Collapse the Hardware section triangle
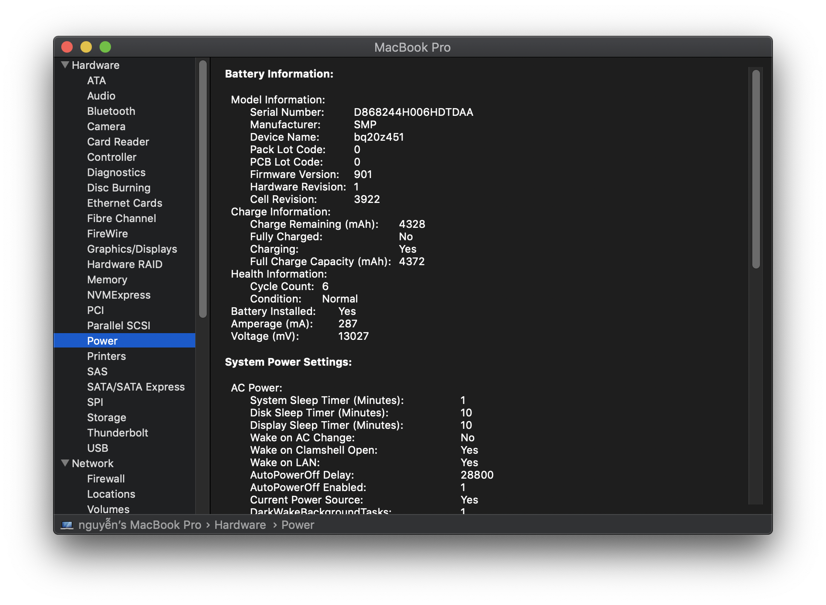The width and height of the screenshot is (826, 605). (65, 65)
